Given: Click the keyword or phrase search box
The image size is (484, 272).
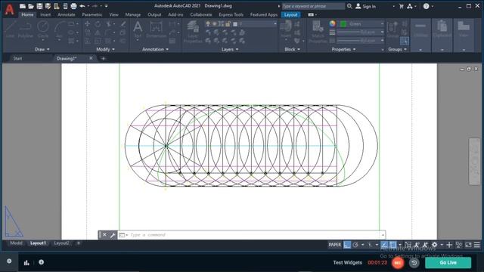Looking at the screenshot, I should point(313,6).
